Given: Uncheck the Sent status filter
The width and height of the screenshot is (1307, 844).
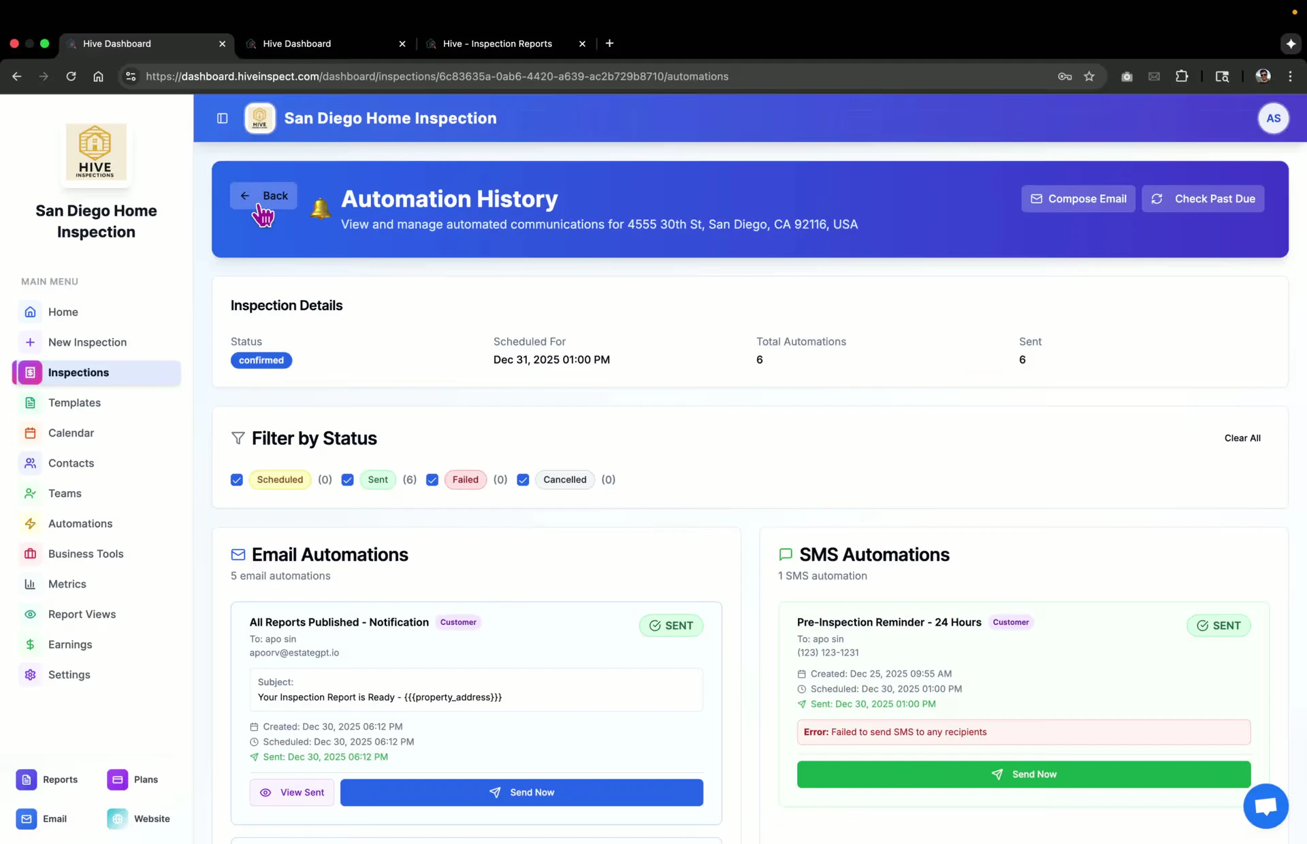Looking at the screenshot, I should (x=347, y=480).
